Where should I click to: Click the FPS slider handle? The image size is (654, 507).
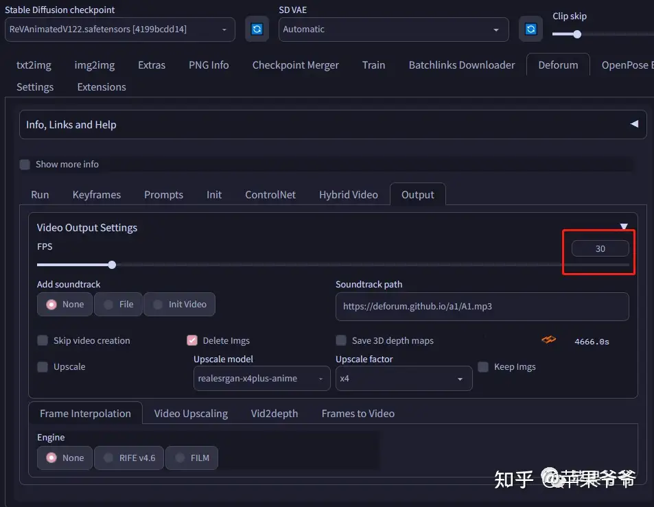tap(112, 265)
